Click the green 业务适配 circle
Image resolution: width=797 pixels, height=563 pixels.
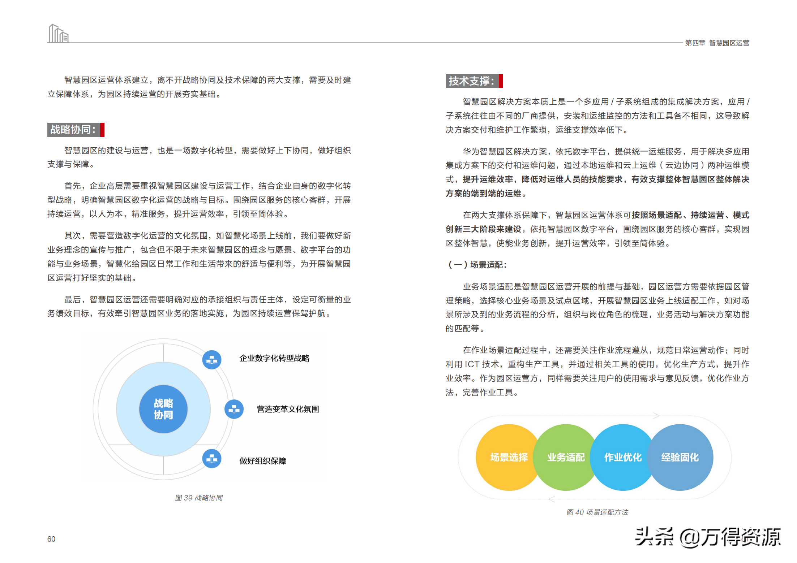tap(566, 457)
